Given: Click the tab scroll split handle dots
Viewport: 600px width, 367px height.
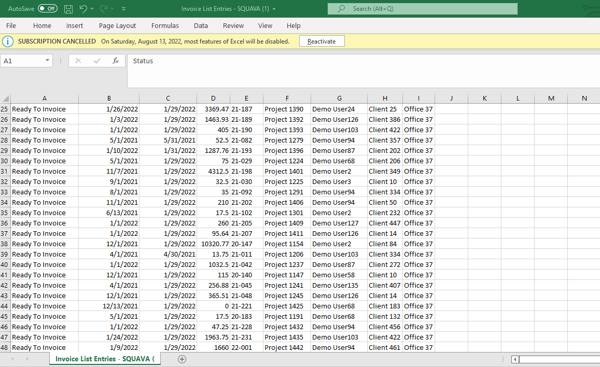Looking at the screenshot, I should [503, 359].
